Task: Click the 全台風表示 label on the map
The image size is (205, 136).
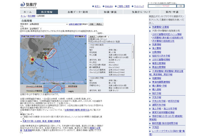Action: 80,36
